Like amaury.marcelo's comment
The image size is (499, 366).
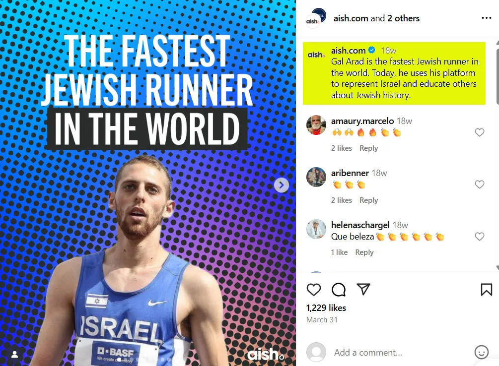click(x=479, y=132)
